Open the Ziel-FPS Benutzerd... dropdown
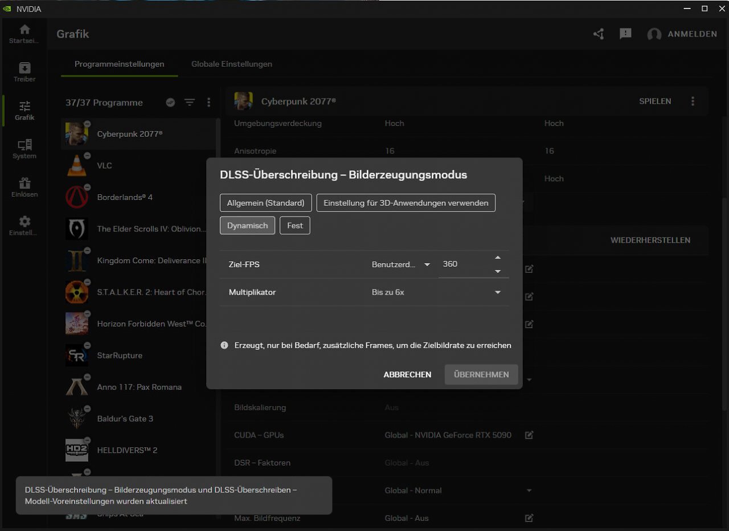This screenshot has width=729, height=531. [401, 264]
